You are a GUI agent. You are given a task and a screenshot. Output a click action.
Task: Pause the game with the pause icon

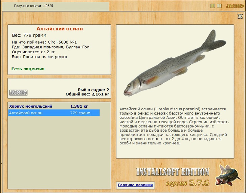click(212, 6)
